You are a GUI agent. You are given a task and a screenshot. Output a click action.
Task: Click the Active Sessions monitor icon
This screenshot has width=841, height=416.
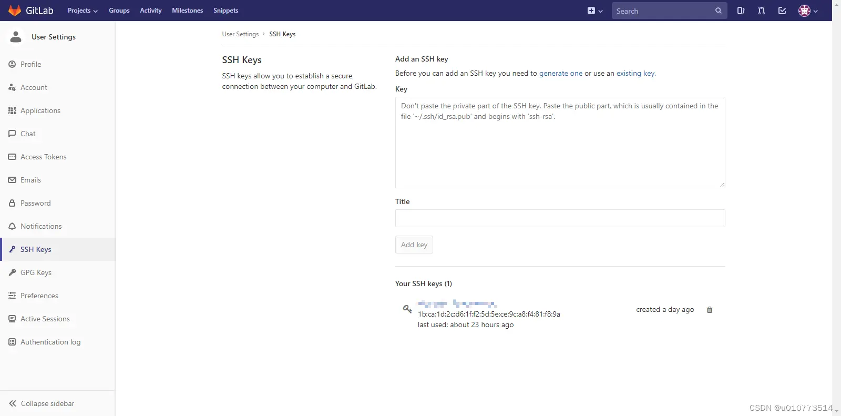point(12,319)
